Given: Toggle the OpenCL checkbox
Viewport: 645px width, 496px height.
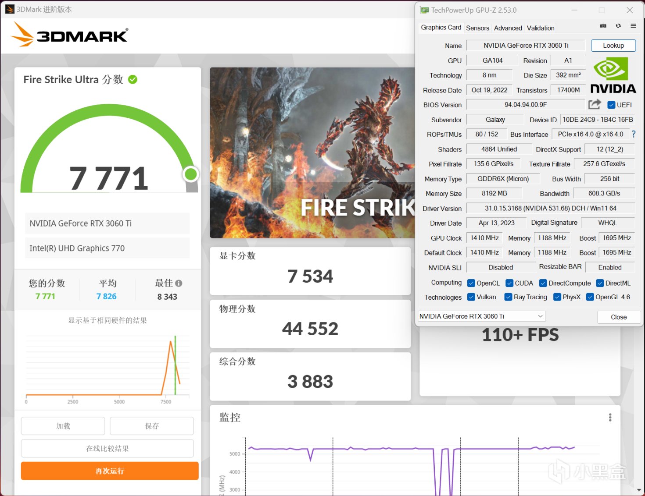Looking at the screenshot, I should [x=471, y=283].
